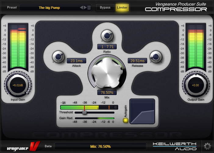Open the preset list menu

click(x=89, y=8)
